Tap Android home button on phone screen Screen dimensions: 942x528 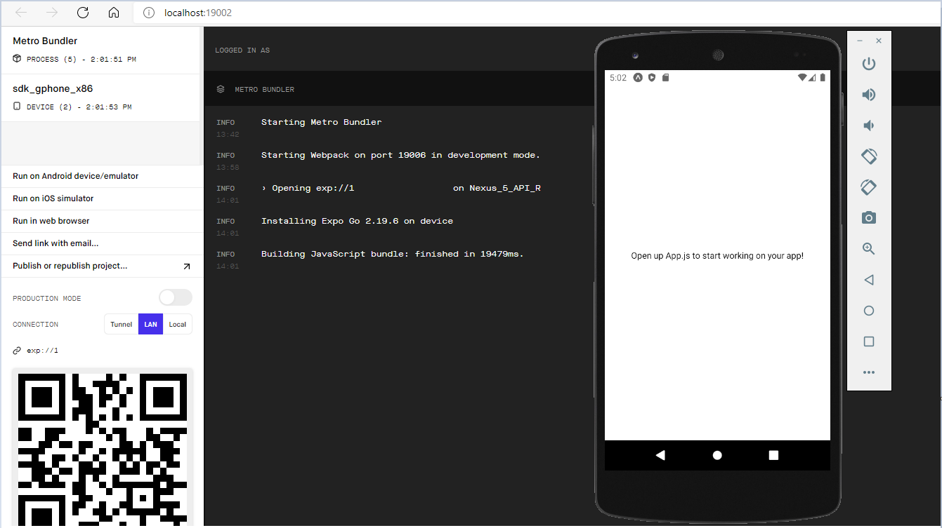point(717,455)
